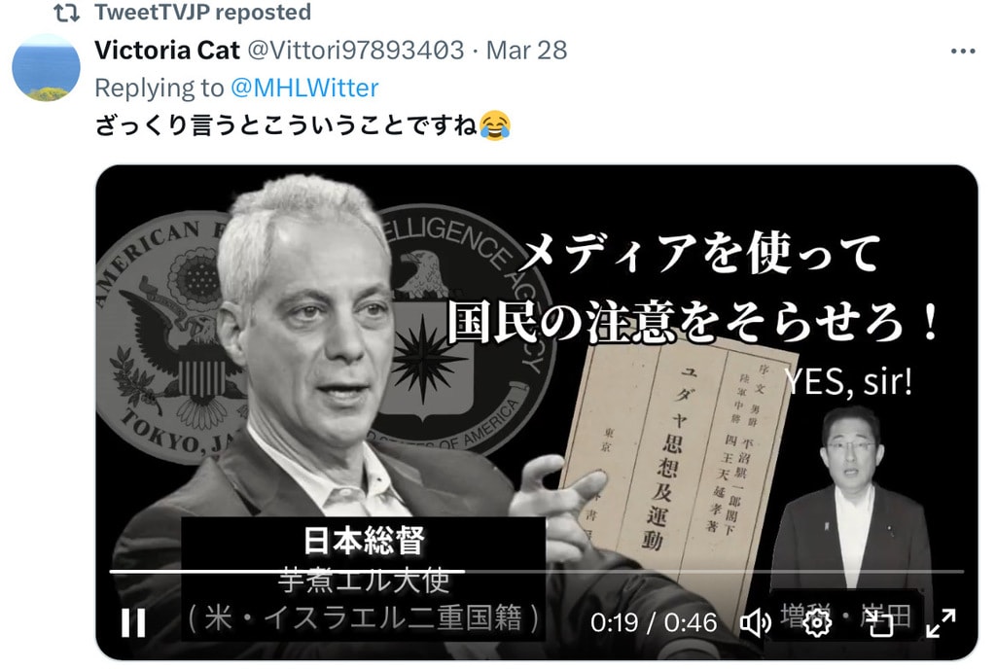Click the 0:19 / 0:46 time display
This screenshot has width=996, height=669.
click(x=654, y=622)
